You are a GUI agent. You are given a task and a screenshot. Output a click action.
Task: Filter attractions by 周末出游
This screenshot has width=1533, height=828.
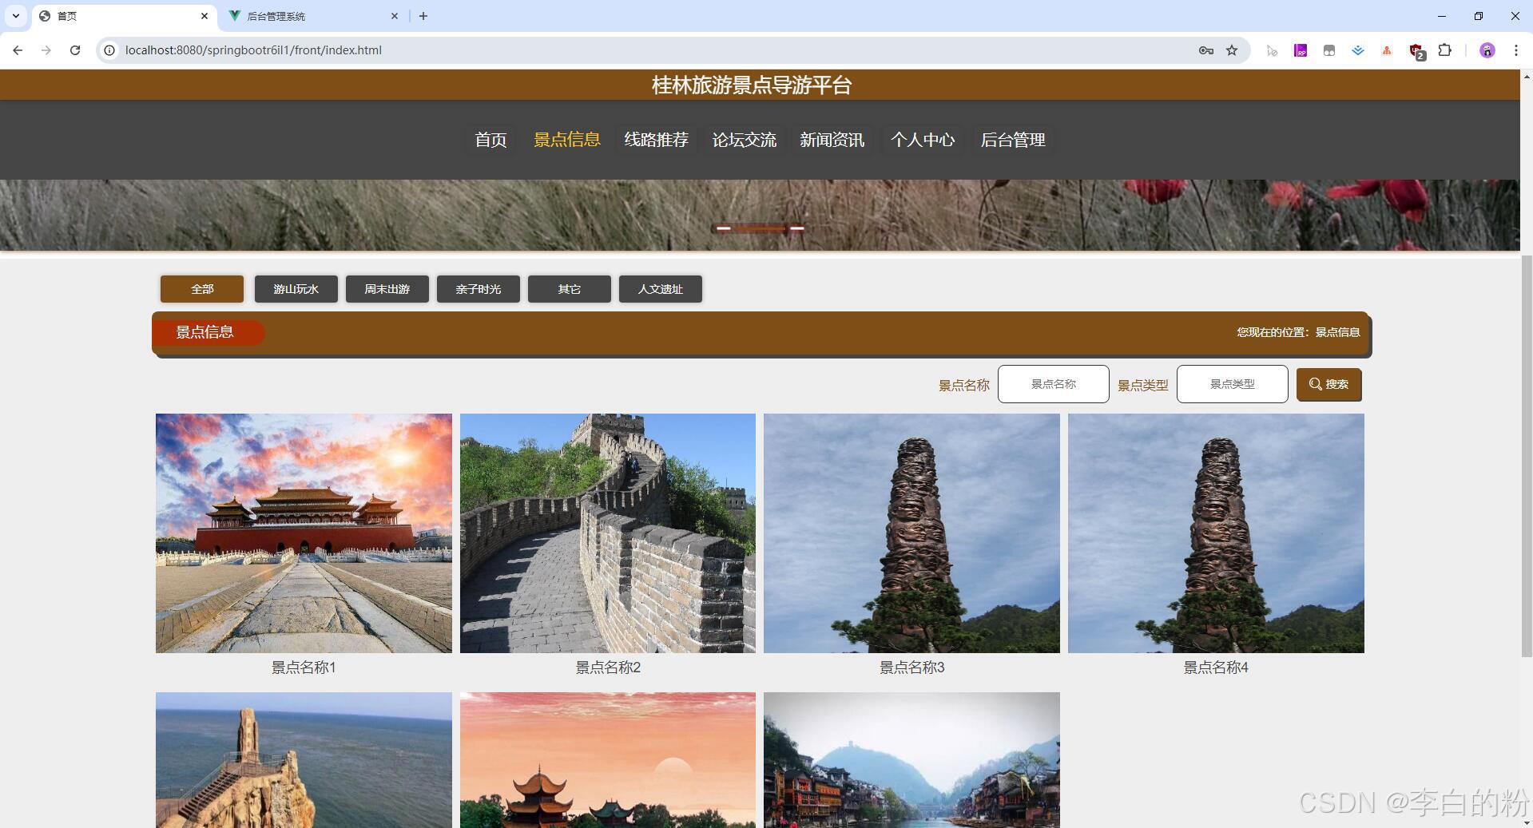(387, 289)
